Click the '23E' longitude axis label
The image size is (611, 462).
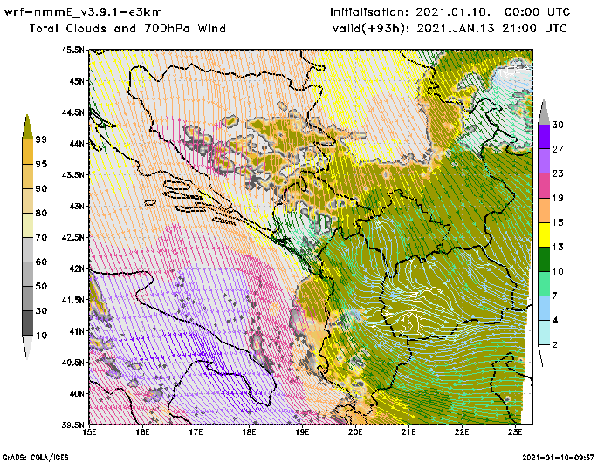tap(515, 432)
